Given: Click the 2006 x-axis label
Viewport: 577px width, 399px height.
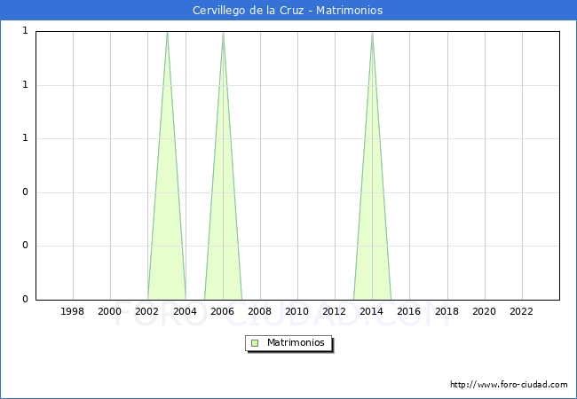Looking at the screenshot, I should coord(222,311).
